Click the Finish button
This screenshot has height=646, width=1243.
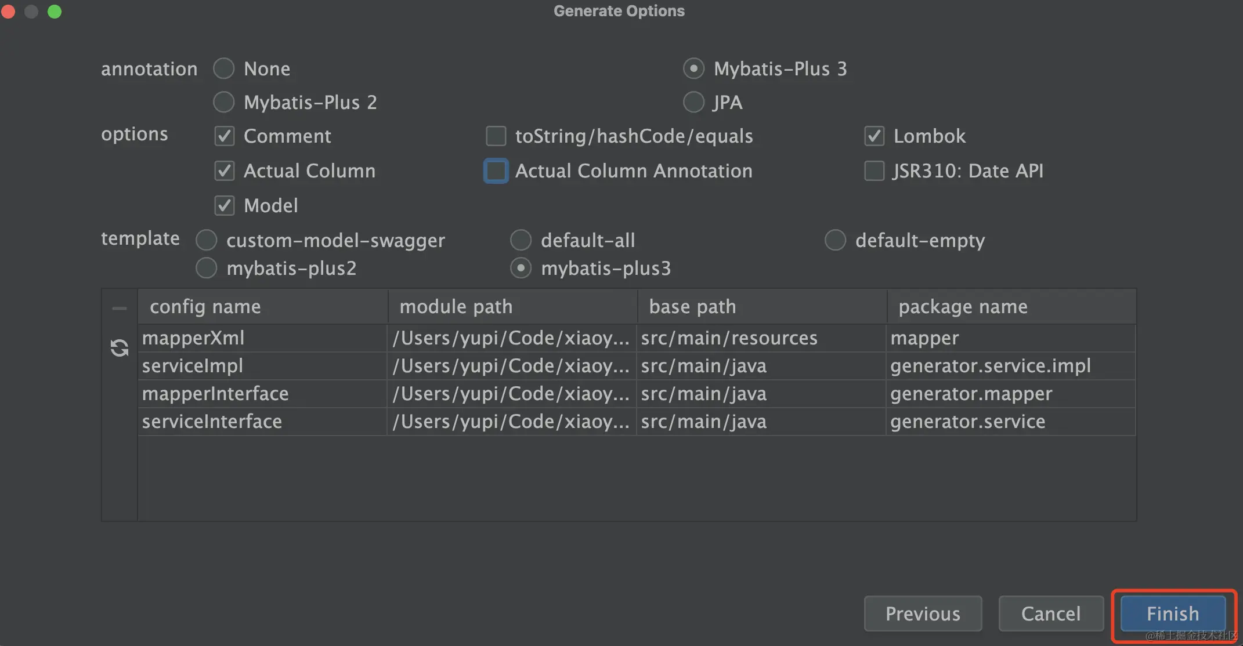(1173, 614)
